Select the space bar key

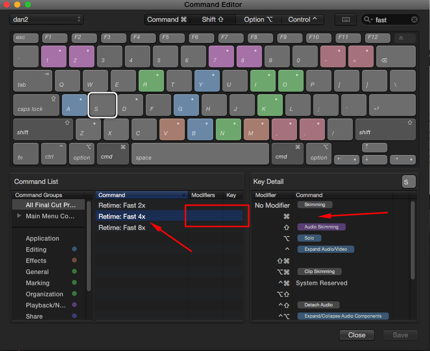click(200, 154)
